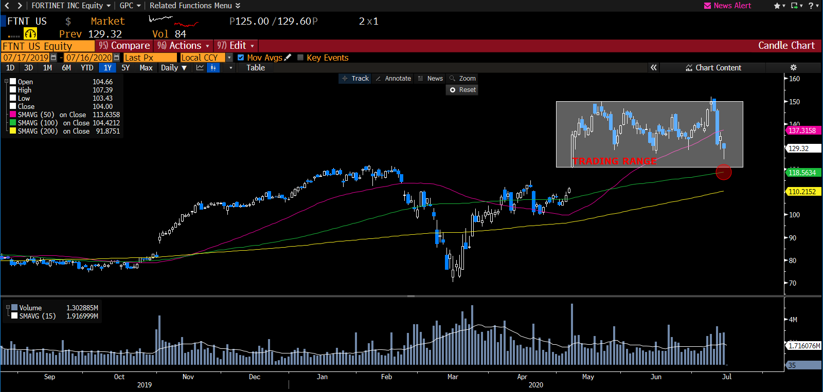
Task: Open the Related Functions Menu
Action: [195, 6]
